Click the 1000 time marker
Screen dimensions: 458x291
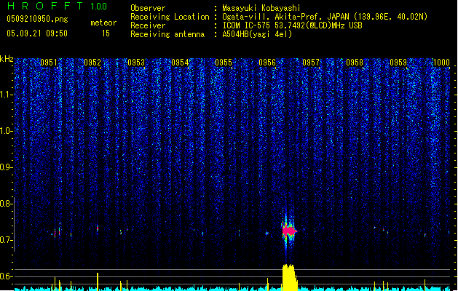(441, 63)
